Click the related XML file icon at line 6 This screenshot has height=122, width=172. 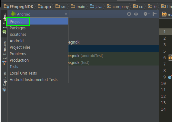coord(170,57)
